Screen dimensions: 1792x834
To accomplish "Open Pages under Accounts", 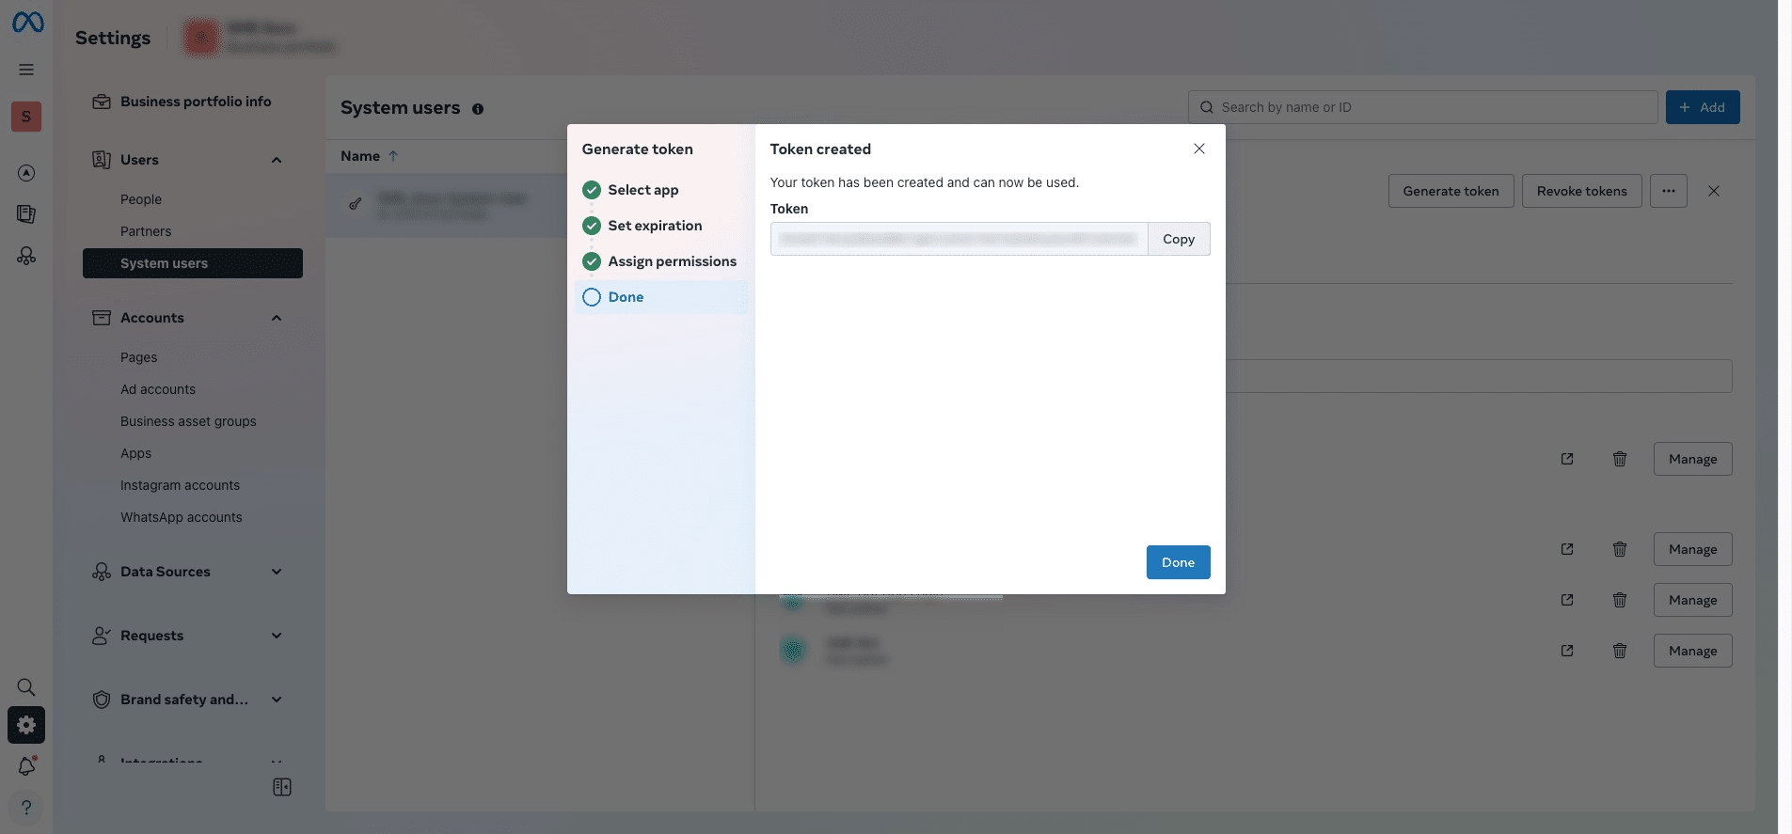I will (138, 357).
